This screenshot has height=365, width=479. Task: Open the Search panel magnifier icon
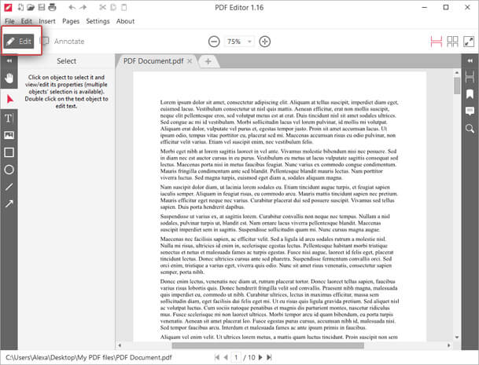click(470, 128)
